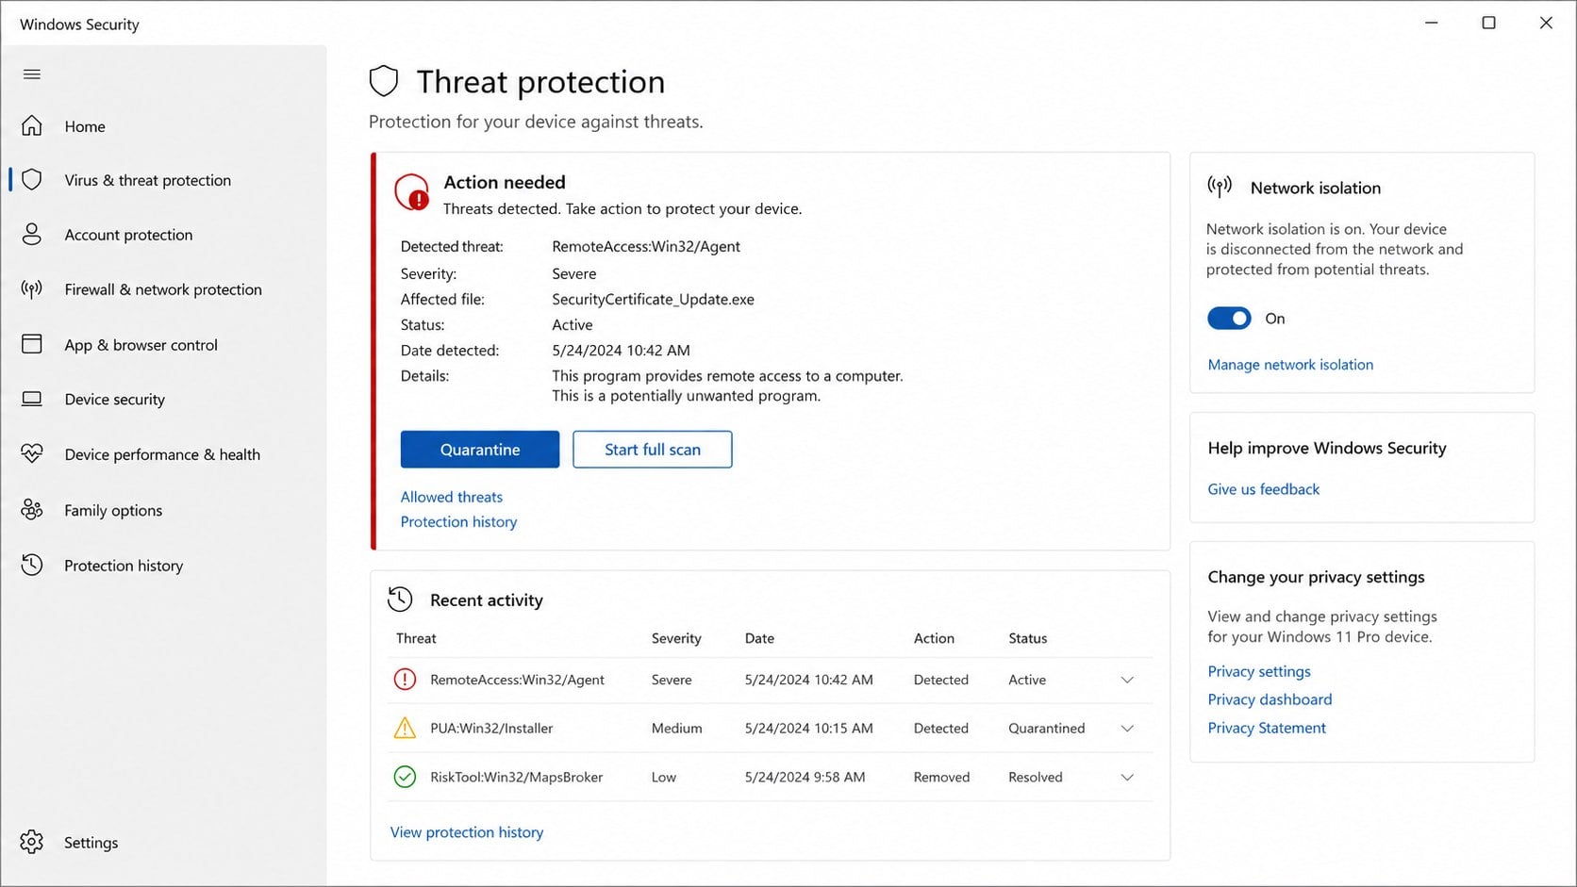This screenshot has width=1577, height=887.
Task: Click the Home house icon
Action: 32,125
